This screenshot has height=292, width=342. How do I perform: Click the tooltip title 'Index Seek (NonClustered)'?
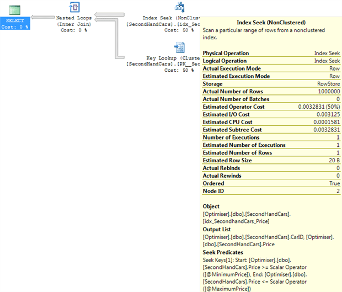pos(271,23)
